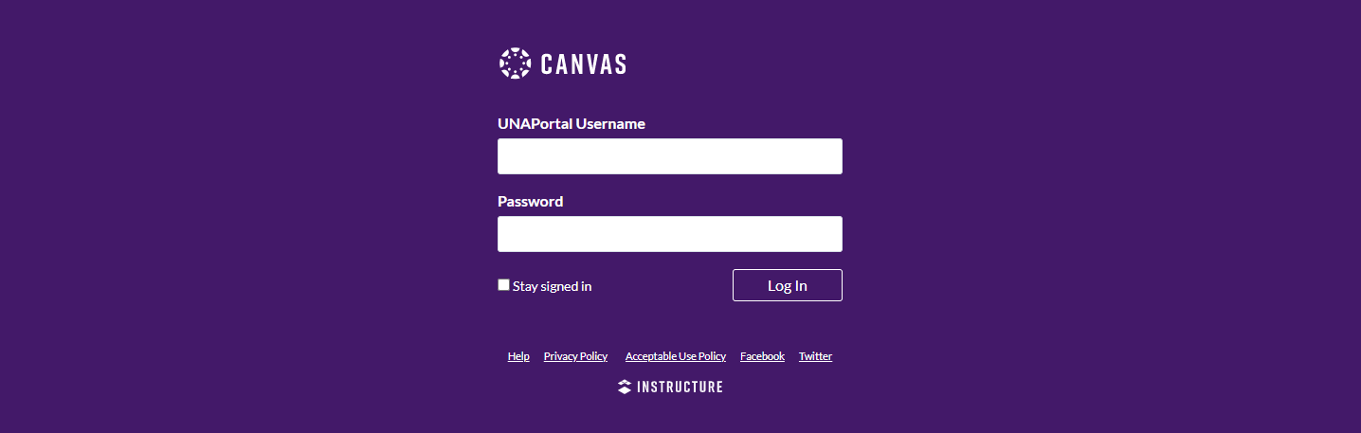Open the Help link
1361x433 pixels.
518,356
